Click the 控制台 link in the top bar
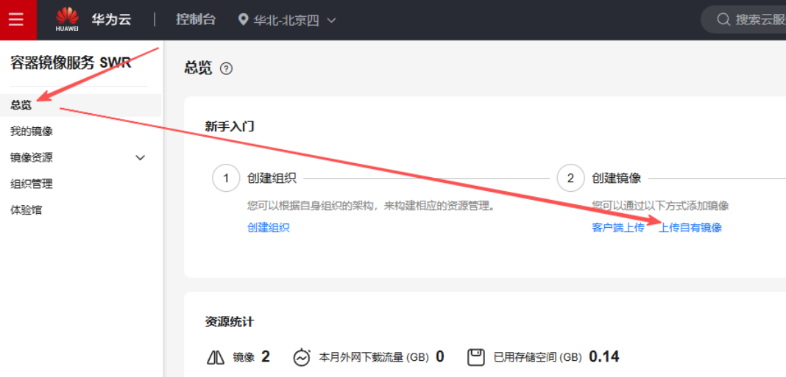The width and height of the screenshot is (786, 377). [196, 20]
